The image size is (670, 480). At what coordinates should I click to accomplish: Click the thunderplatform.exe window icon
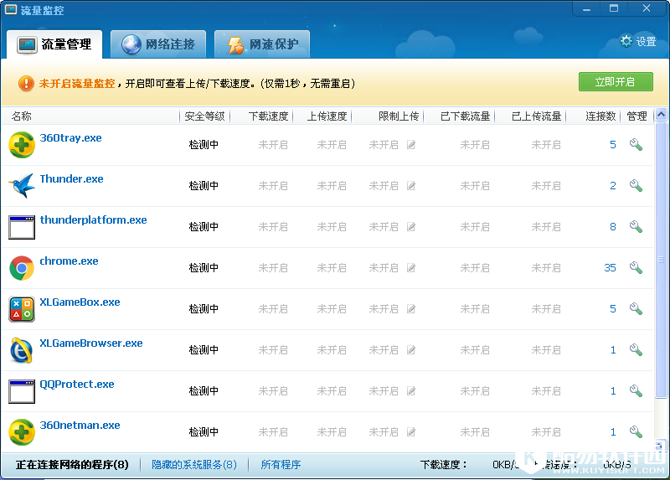coord(22,227)
